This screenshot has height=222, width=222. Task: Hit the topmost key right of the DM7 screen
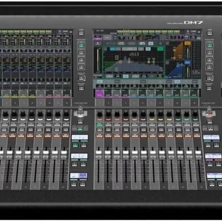pyautogui.click(x=209, y=33)
